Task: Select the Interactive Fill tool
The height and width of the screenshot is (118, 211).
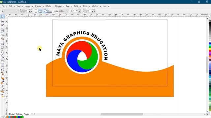Action: (x=2, y=95)
